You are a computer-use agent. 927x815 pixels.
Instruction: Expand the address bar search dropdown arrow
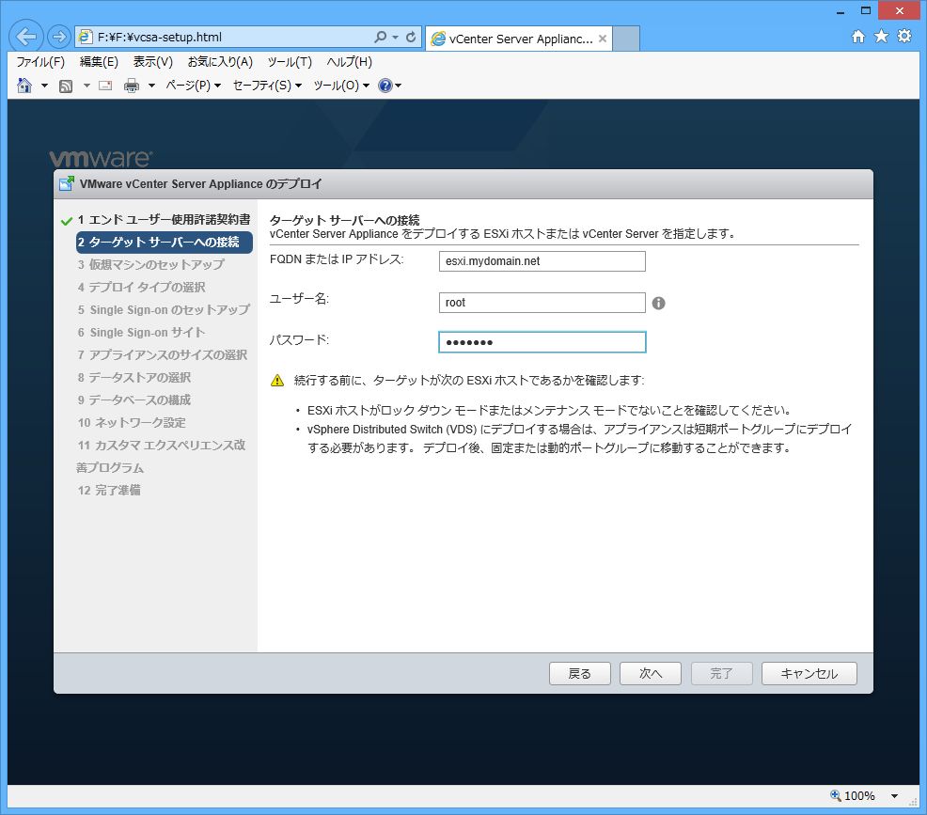(x=395, y=37)
